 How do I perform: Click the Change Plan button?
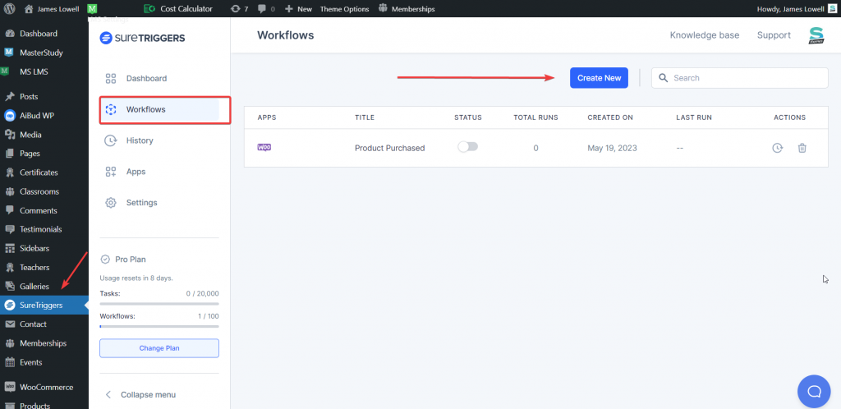[x=159, y=348]
